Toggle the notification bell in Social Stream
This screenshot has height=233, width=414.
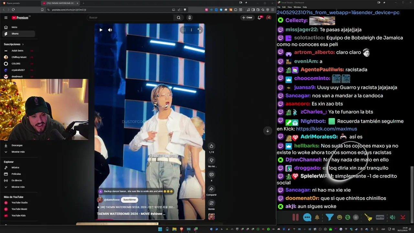tap(317, 217)
